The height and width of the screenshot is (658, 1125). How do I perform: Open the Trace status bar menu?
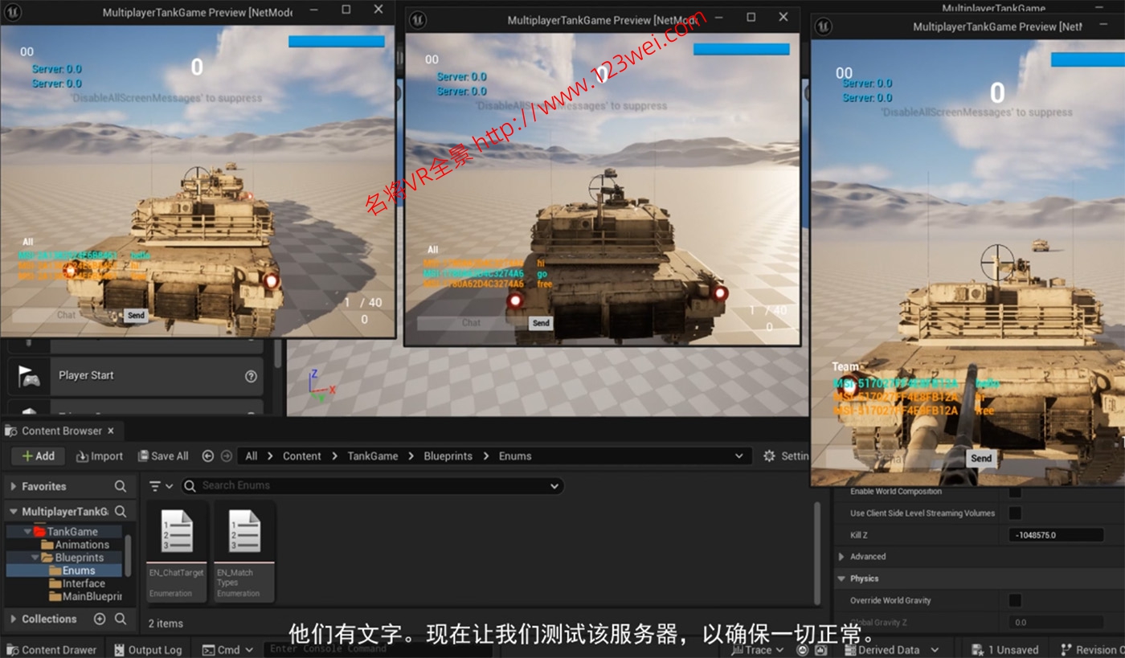point(756,649)
